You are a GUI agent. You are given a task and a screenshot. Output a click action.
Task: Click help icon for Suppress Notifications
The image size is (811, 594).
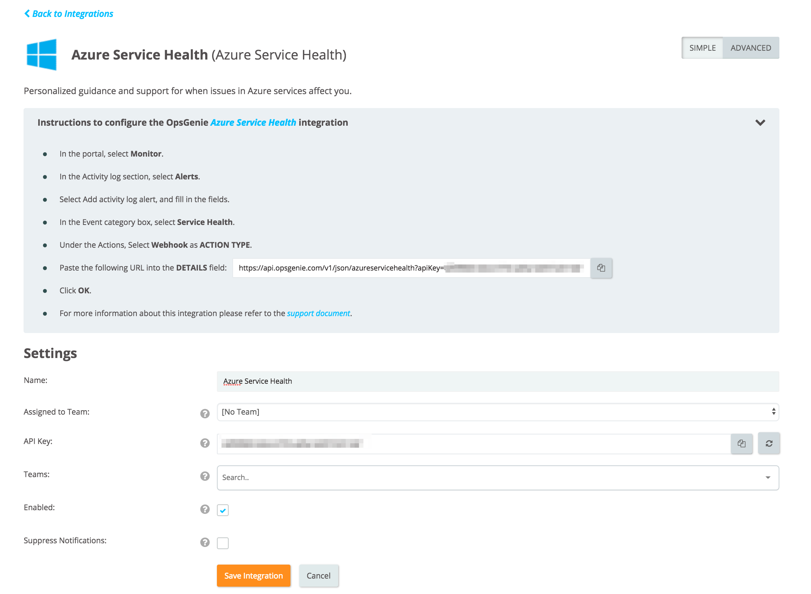pyautogui.click(x=205, y=542)
